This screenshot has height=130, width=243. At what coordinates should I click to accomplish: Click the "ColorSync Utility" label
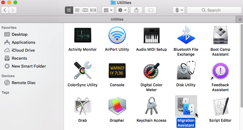tap(83, 85)
